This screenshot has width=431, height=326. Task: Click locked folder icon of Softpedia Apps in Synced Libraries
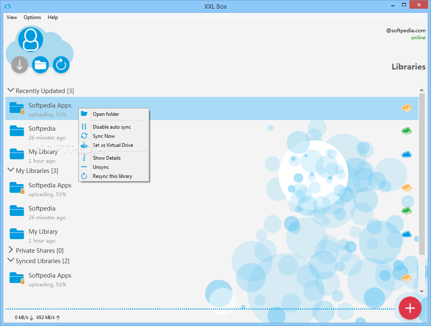pyautogui.click(x=17, y=278)
